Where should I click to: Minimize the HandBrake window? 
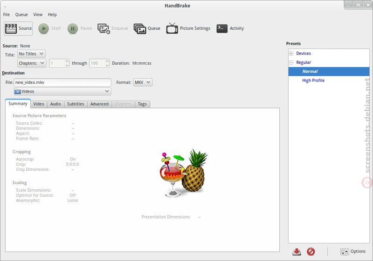(348, 5)
